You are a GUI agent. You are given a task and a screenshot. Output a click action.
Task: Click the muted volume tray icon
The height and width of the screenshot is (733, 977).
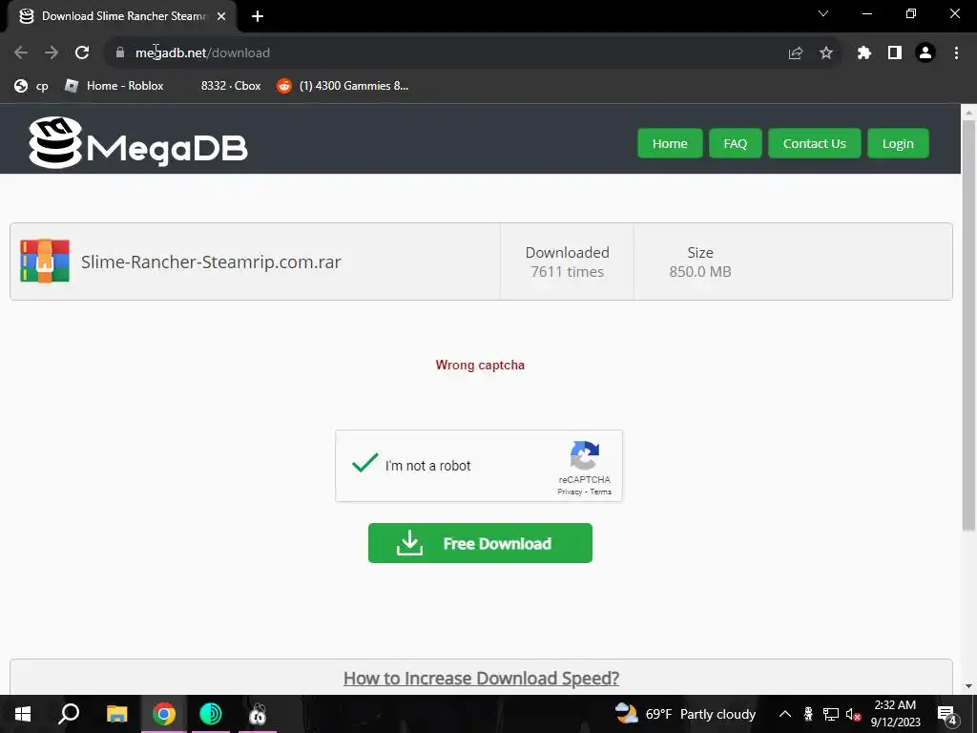point(854,714)
